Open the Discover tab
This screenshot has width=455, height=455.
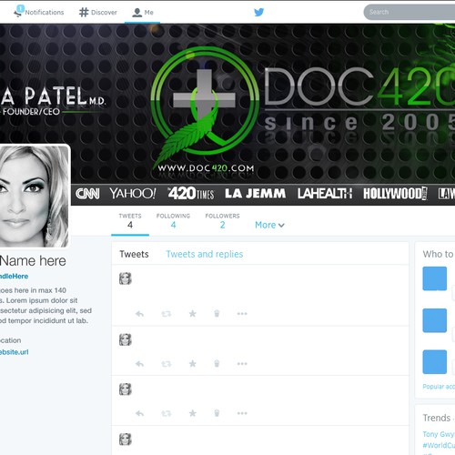(x=98, y=12)
